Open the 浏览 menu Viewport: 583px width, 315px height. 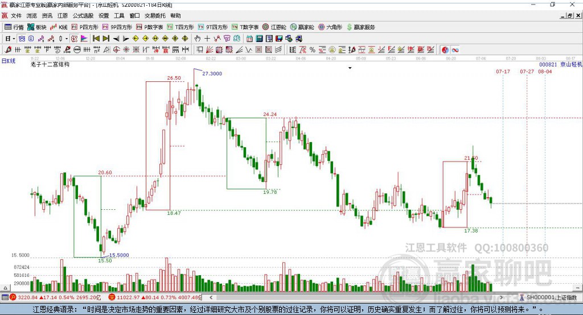click(x=32, y=15)
